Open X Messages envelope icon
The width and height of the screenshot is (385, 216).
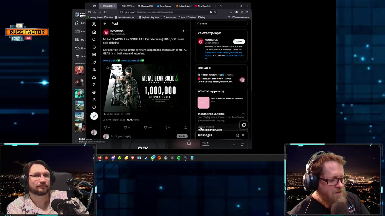point(94,54)
